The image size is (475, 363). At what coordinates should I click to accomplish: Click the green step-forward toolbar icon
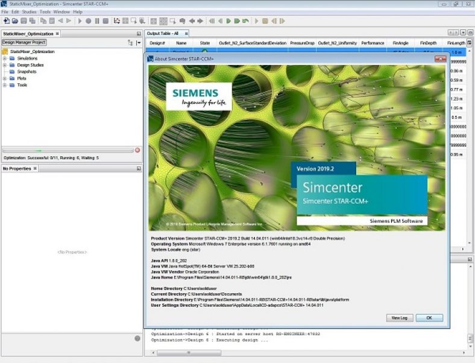pos(237,21)
